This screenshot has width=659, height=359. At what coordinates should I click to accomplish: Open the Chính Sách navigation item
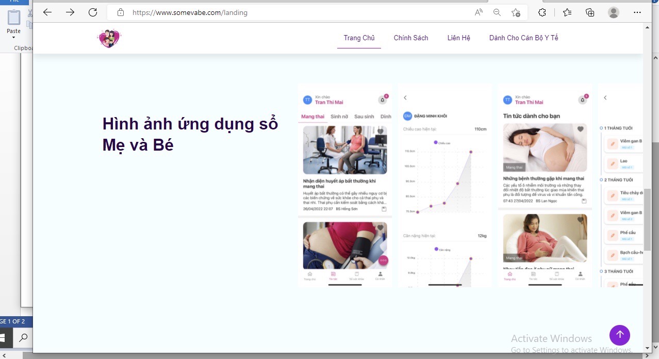(x=411, y=38)
